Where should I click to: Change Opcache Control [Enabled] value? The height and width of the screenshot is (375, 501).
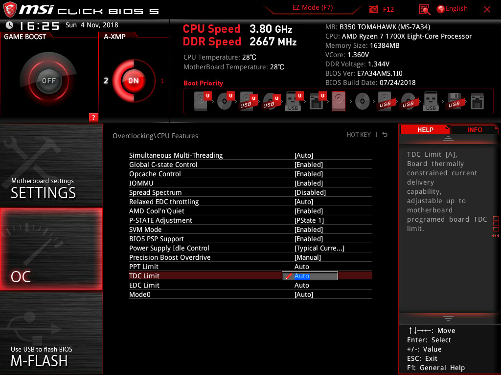[x=309, y=174]
